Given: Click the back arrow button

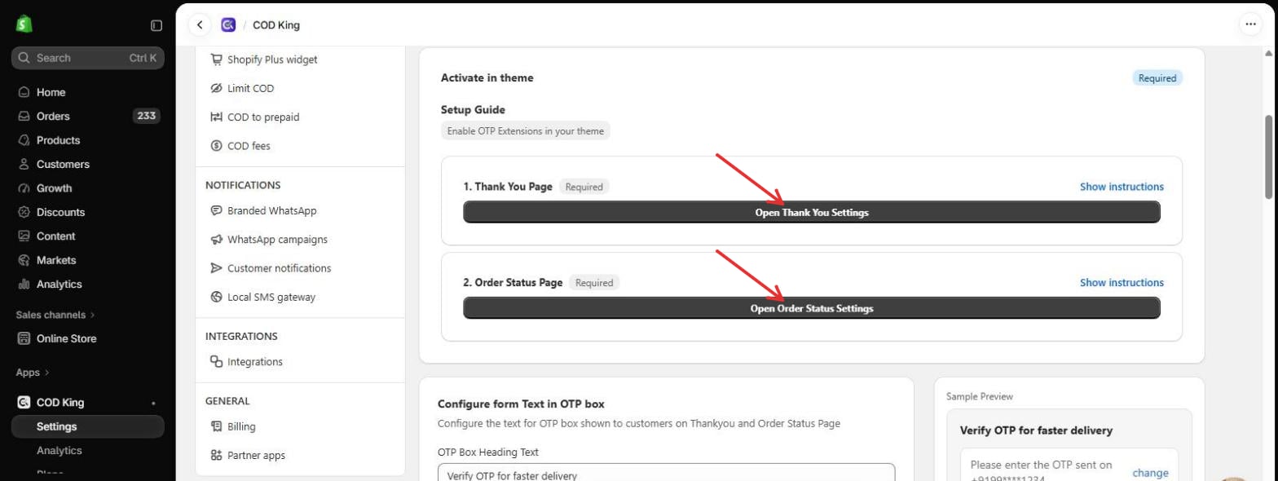Looking at the screenshot, I should [200, 25].
